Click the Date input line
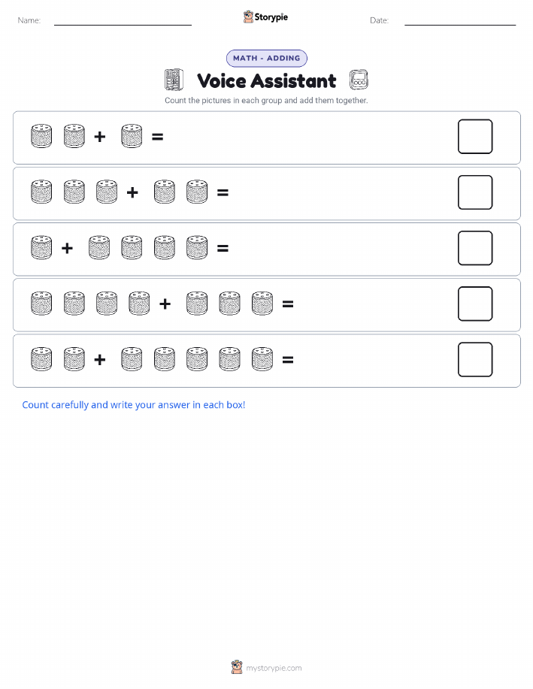The image size is (533, 689). click(x=460, y=22)
